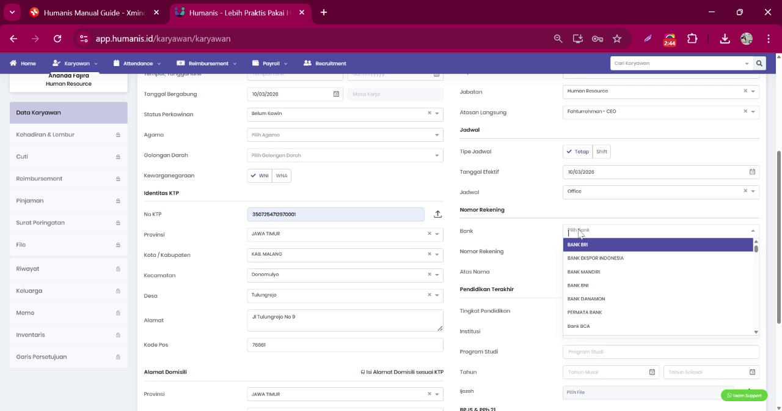Clear Kecamatan Donomulyo with x icon

tap(429, 275)
